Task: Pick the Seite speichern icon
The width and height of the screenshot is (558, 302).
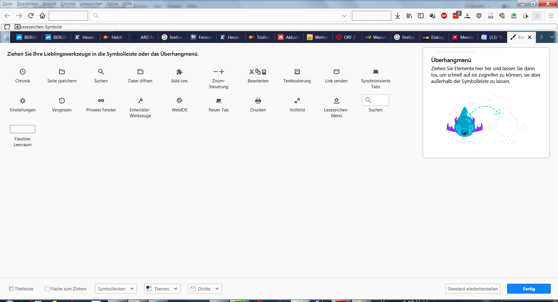Action: pos(62,72)
